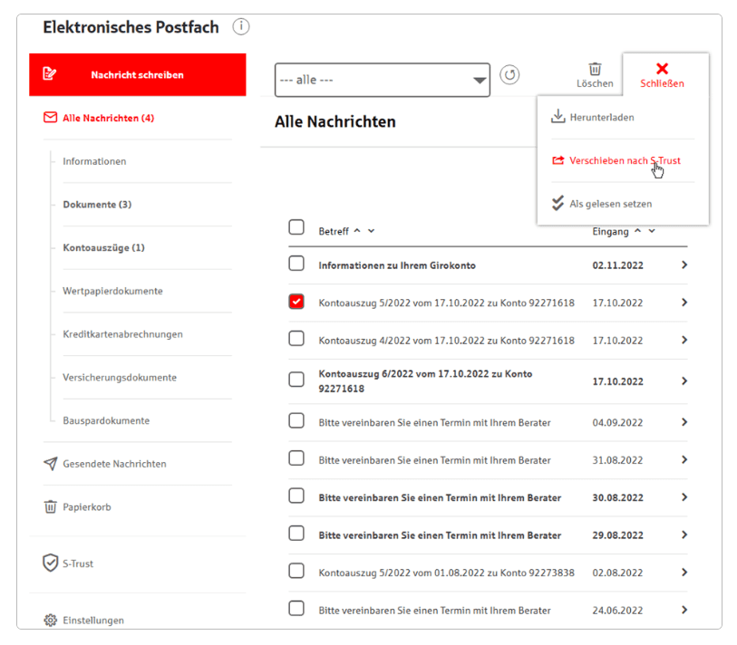Check the Informationen zu Ihrem Girokonto checkbox
737x645 pixels.
(296, 263)
